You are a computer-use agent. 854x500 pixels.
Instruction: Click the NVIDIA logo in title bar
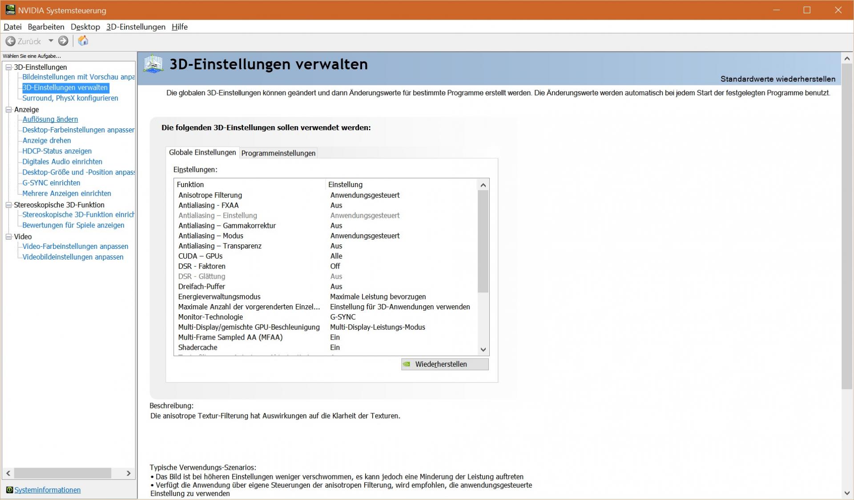coord(10,10)
